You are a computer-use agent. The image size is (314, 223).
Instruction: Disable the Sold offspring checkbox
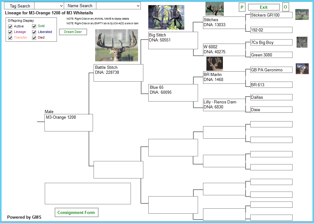[34, 26]
